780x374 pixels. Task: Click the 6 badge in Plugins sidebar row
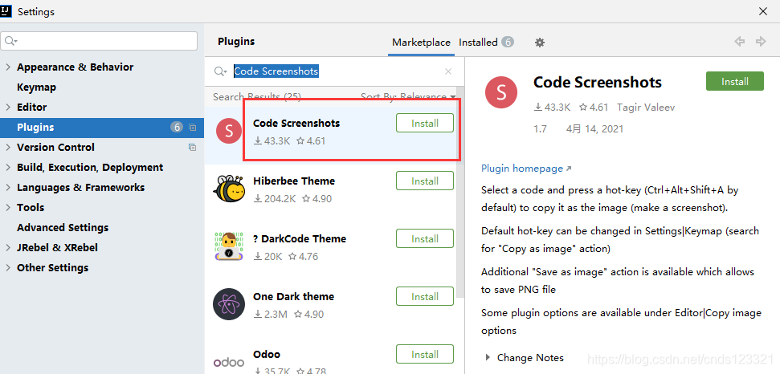pos(177,128)
